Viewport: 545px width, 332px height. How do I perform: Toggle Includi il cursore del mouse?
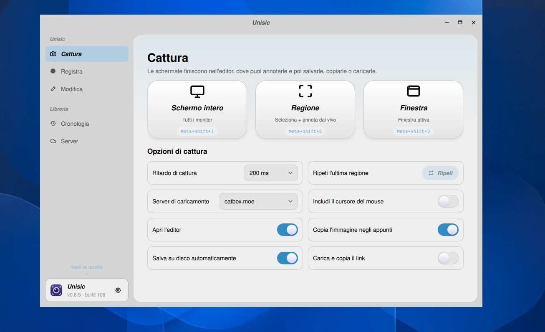pos(448,201)
